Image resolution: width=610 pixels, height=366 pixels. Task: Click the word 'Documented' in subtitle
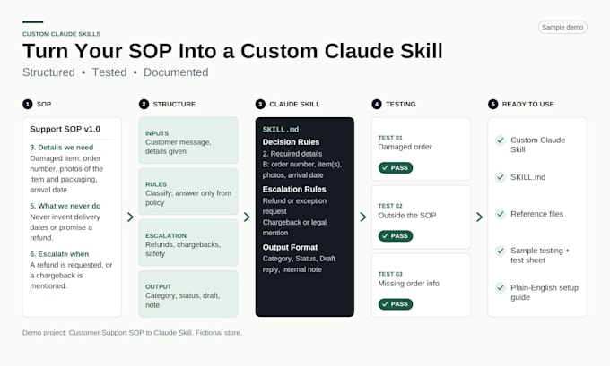pos(176,72)
